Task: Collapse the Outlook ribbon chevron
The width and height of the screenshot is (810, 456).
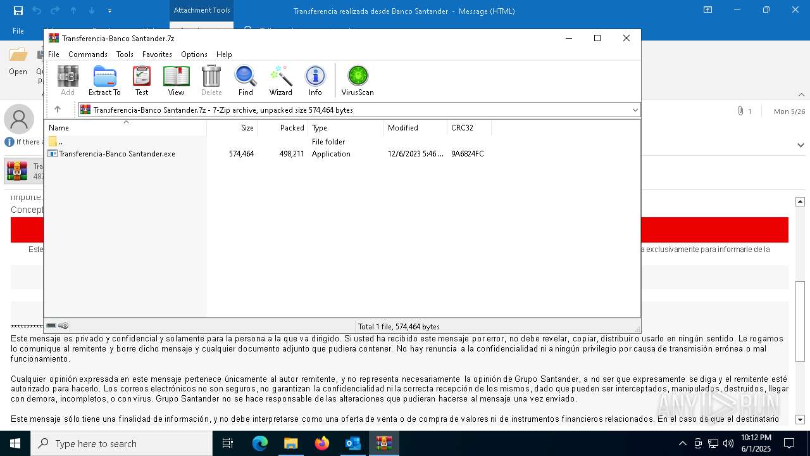Action: [801, 95]
